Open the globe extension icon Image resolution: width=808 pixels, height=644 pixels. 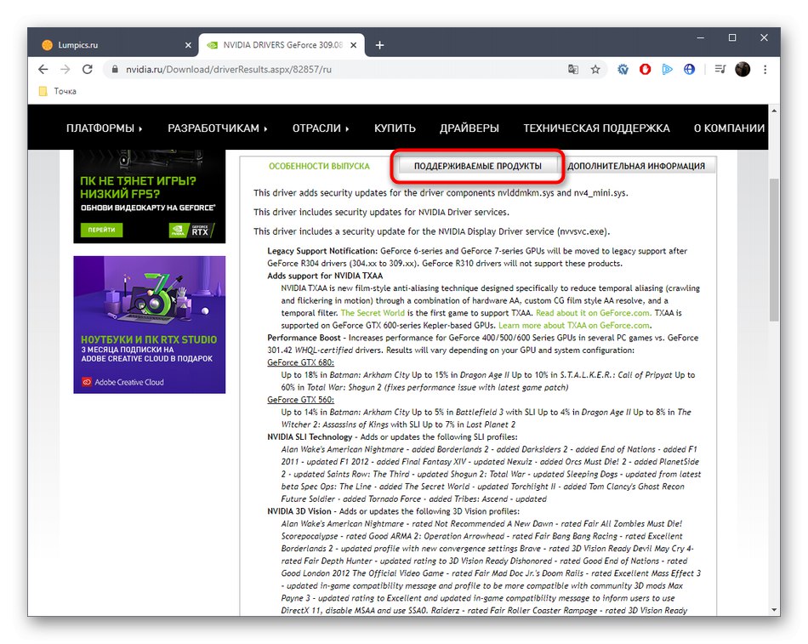pos(690,70)
